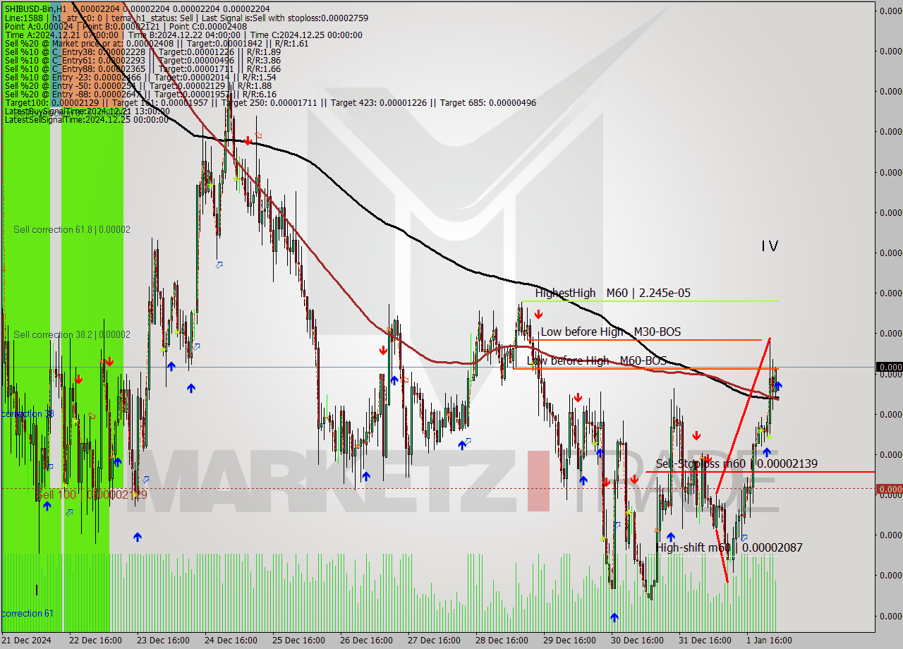
Task: Select the Low before High M60-BOS label
Action: click(597, 360)
